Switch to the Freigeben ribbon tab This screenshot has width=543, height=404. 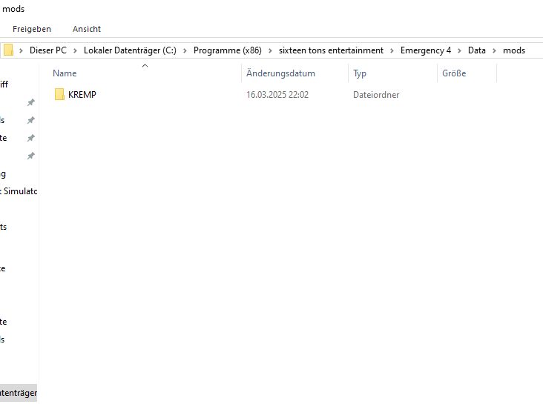[x=32, y=29]
